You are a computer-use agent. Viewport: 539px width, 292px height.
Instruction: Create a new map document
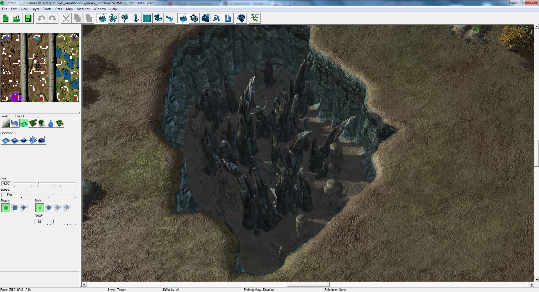[x=6, y=19]
